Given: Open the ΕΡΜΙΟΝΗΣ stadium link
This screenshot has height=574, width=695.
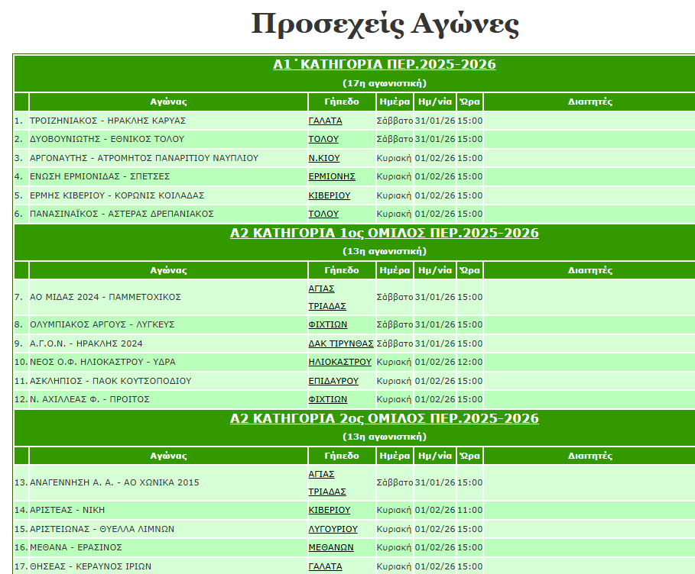Looking at the screenshot, I should click(x=331, y=176).
